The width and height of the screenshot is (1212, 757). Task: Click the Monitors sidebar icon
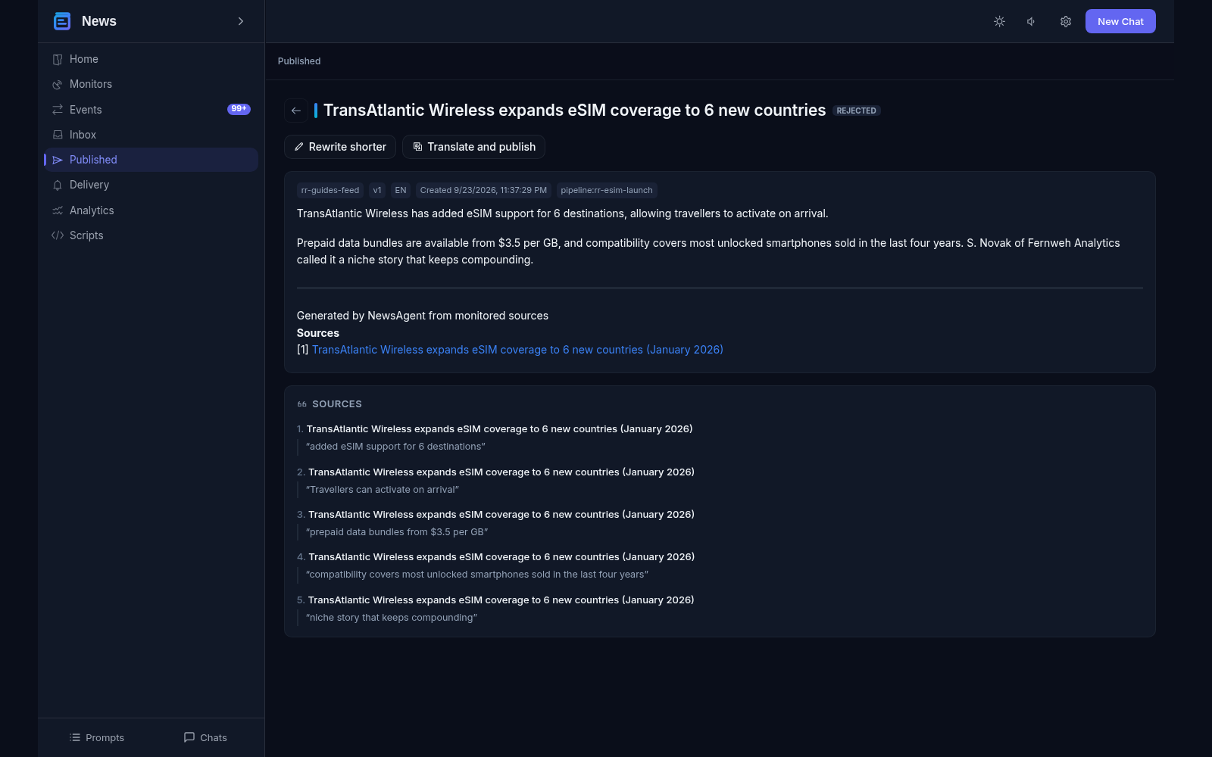pyautogui.click(x=58, y=84)
